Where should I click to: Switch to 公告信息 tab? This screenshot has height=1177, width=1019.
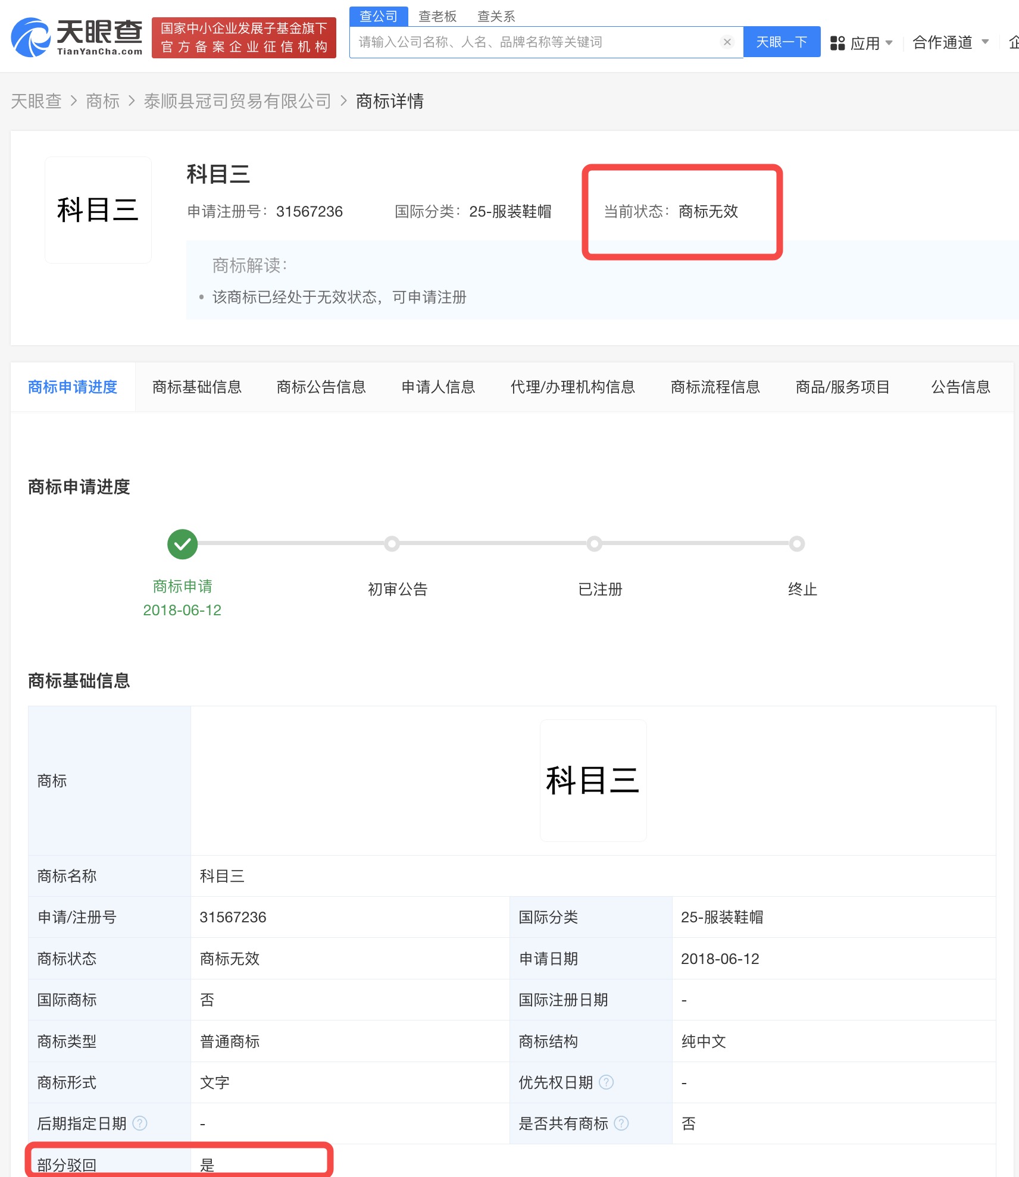coord(961,387)
